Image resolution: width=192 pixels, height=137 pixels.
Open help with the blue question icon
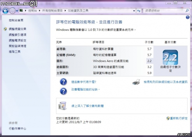187,17
